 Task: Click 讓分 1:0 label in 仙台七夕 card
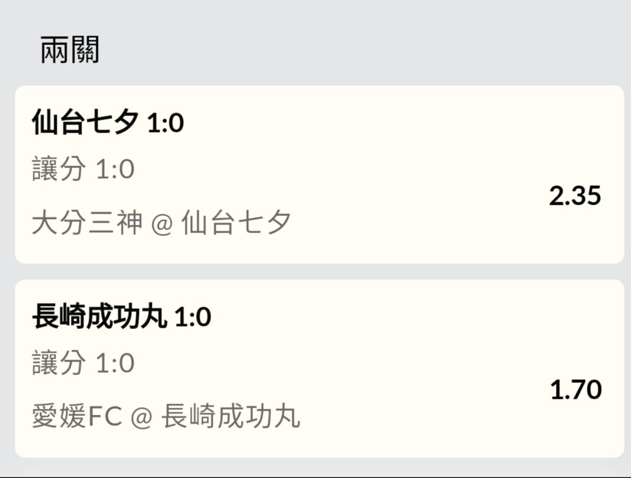[83, 170]
